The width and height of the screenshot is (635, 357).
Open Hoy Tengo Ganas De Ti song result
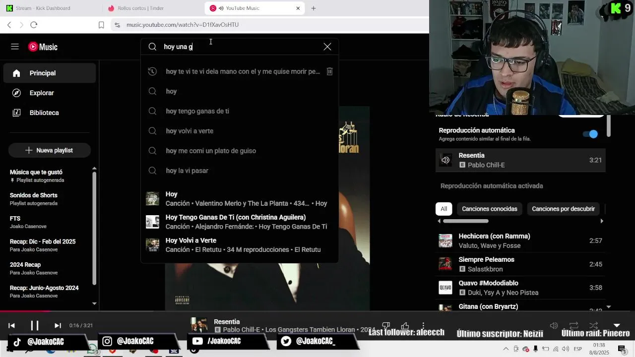click(240, 222)
